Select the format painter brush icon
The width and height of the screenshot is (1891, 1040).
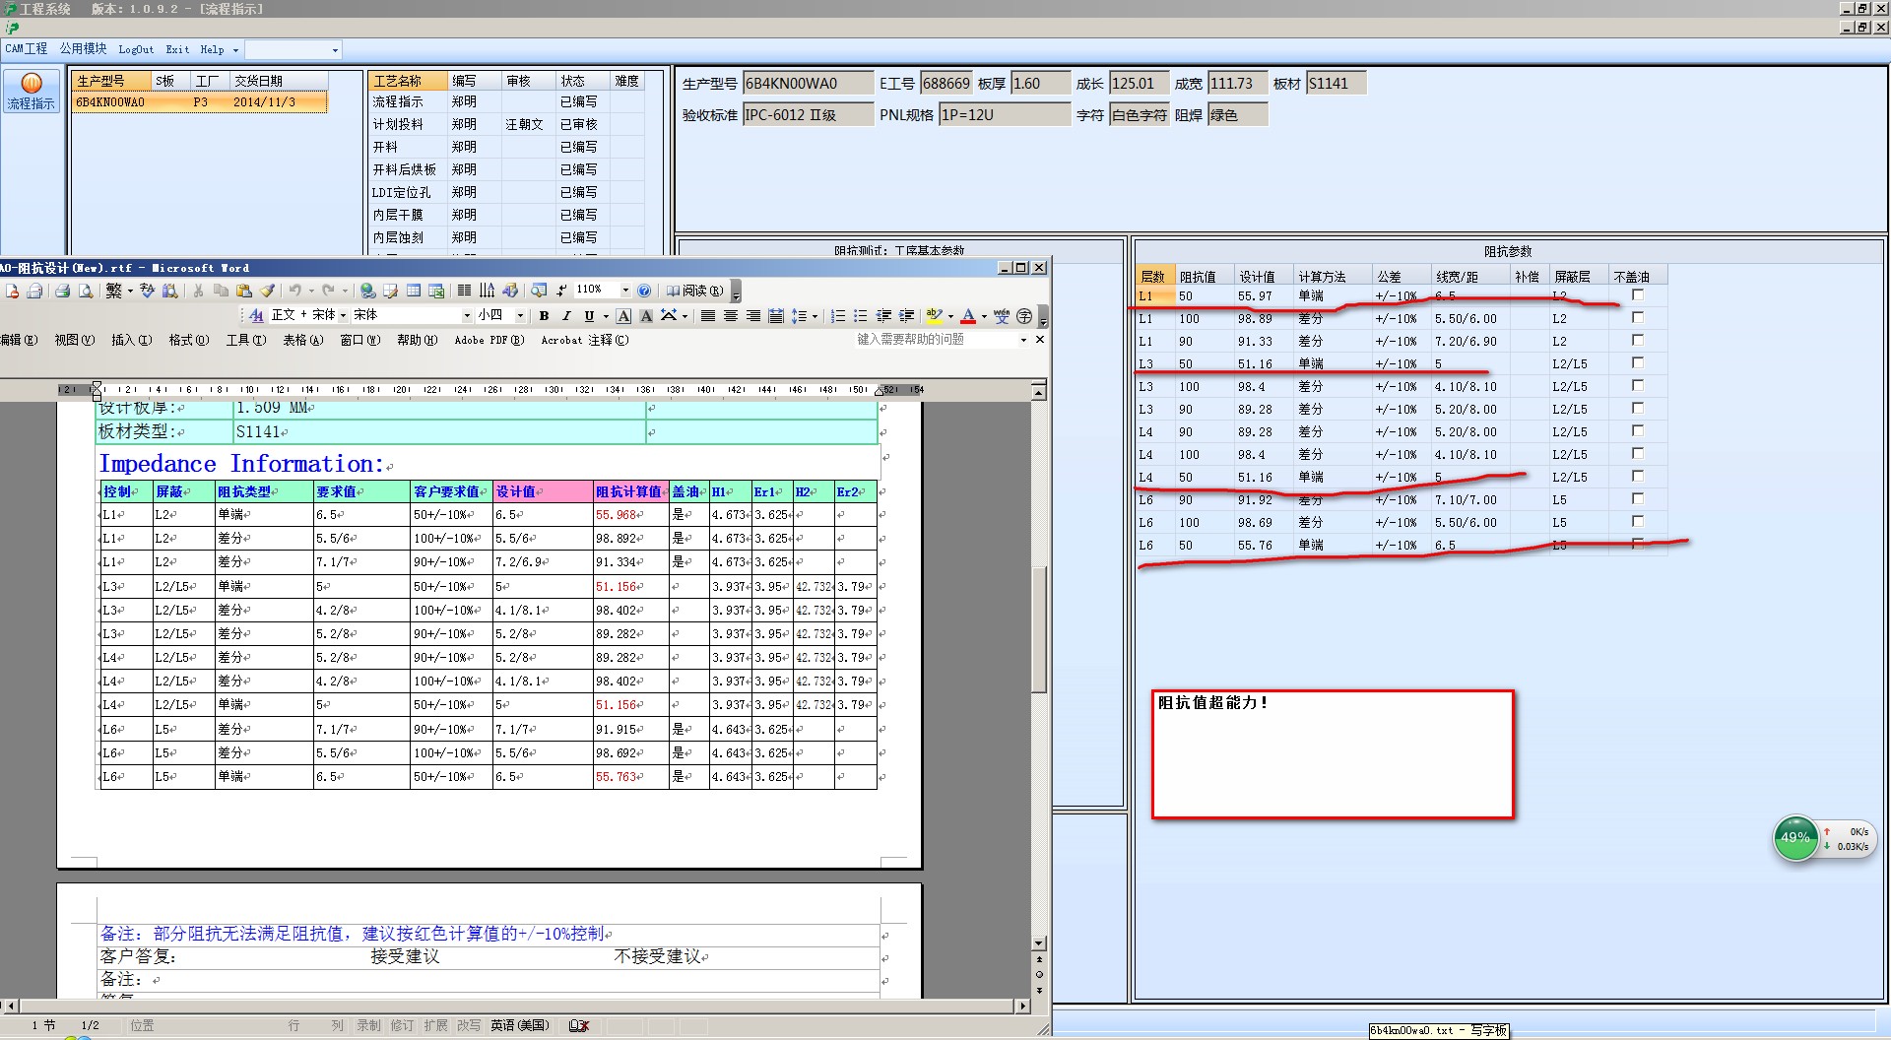pos(267,291)
